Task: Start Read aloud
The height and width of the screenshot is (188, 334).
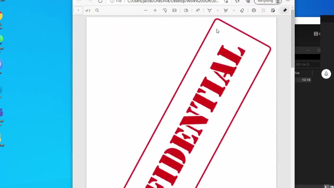Action: 198,10
